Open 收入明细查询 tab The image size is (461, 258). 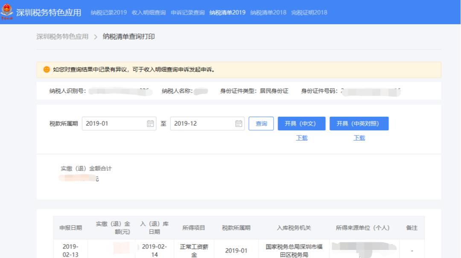coord(149,13)
